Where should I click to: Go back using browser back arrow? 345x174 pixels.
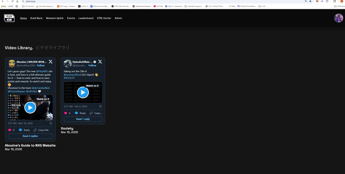(3, 1)
